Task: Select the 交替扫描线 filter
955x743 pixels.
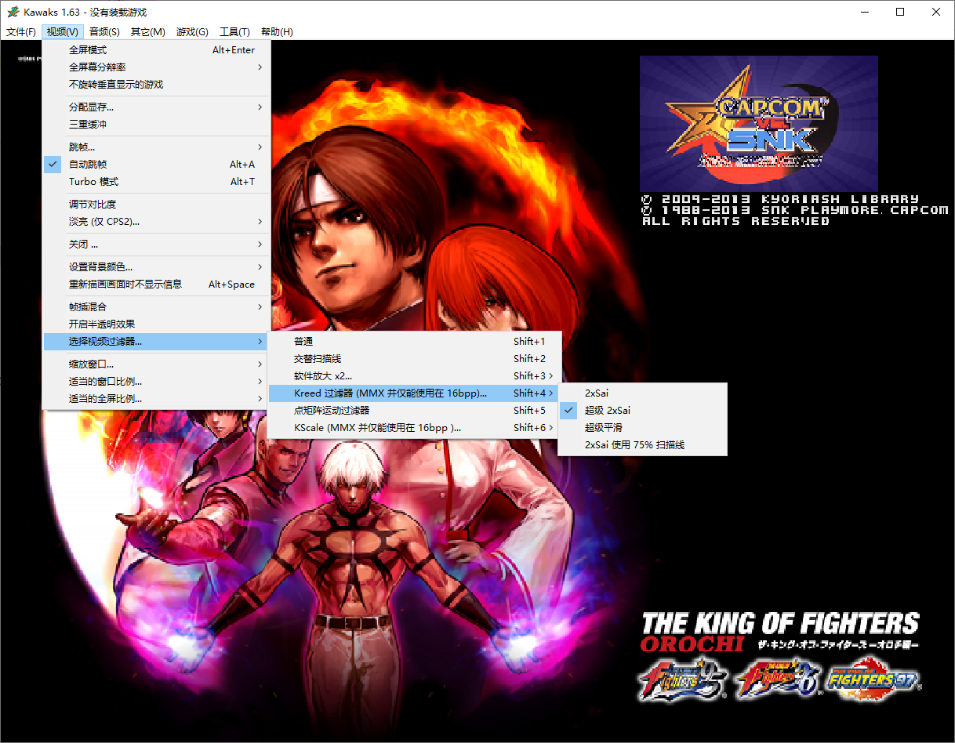Action: point(416,359)
